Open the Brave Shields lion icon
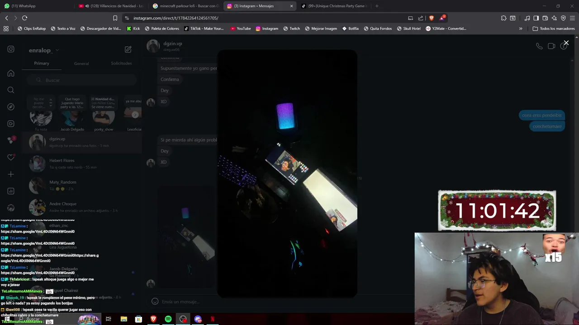Screen dimensions: 579x325 (431, 18)
